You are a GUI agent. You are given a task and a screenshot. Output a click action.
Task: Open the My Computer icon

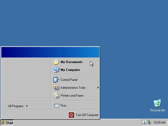pyautogui.click(x=56, y=70)
